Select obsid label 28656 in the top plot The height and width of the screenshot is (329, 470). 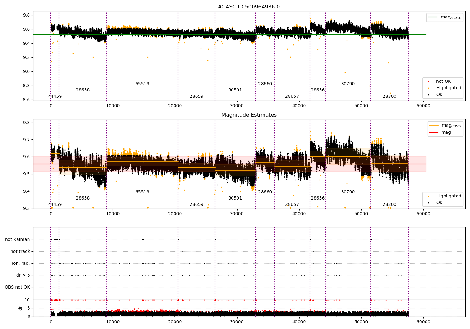(318, 90)
